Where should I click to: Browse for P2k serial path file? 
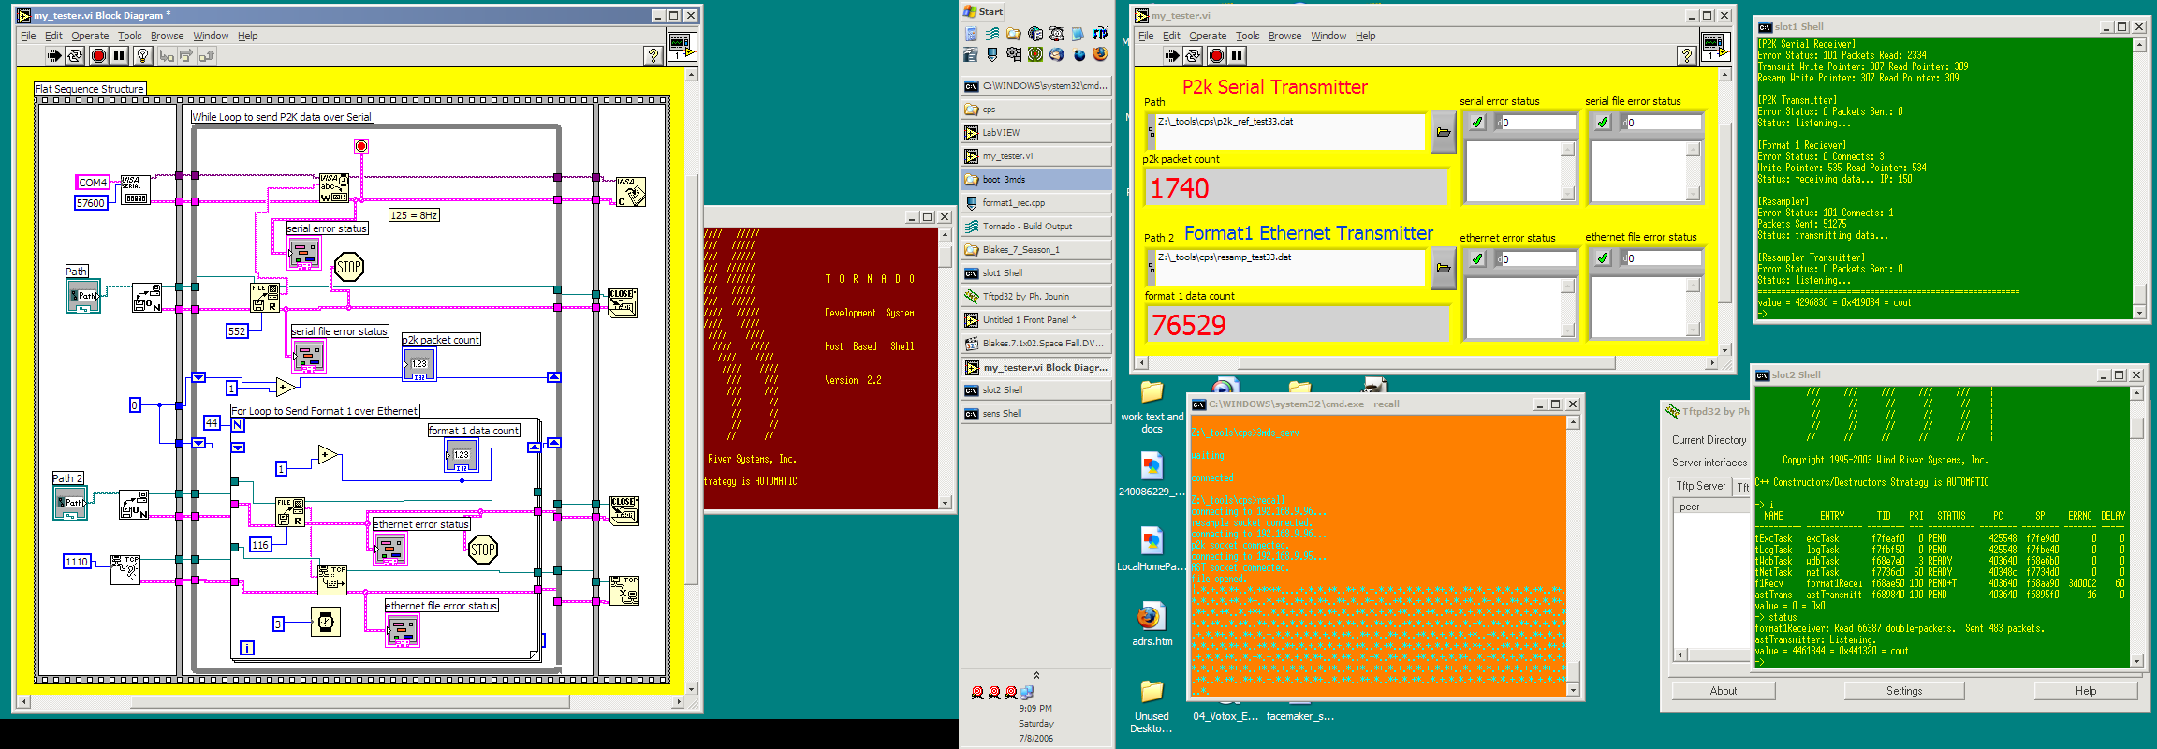(1443, 132)
